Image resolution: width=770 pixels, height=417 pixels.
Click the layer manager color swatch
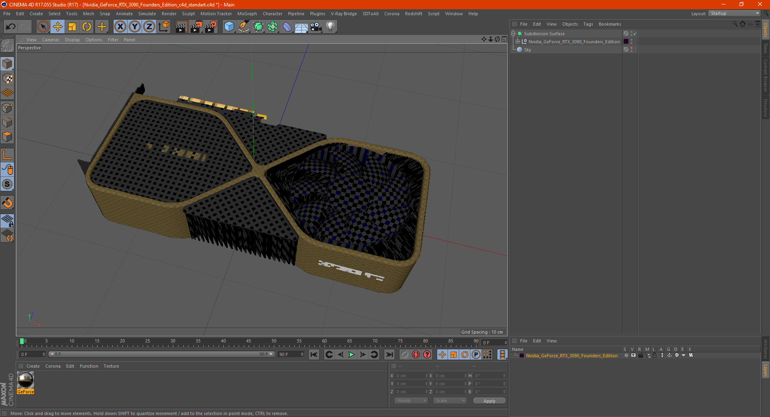point(522,356)
